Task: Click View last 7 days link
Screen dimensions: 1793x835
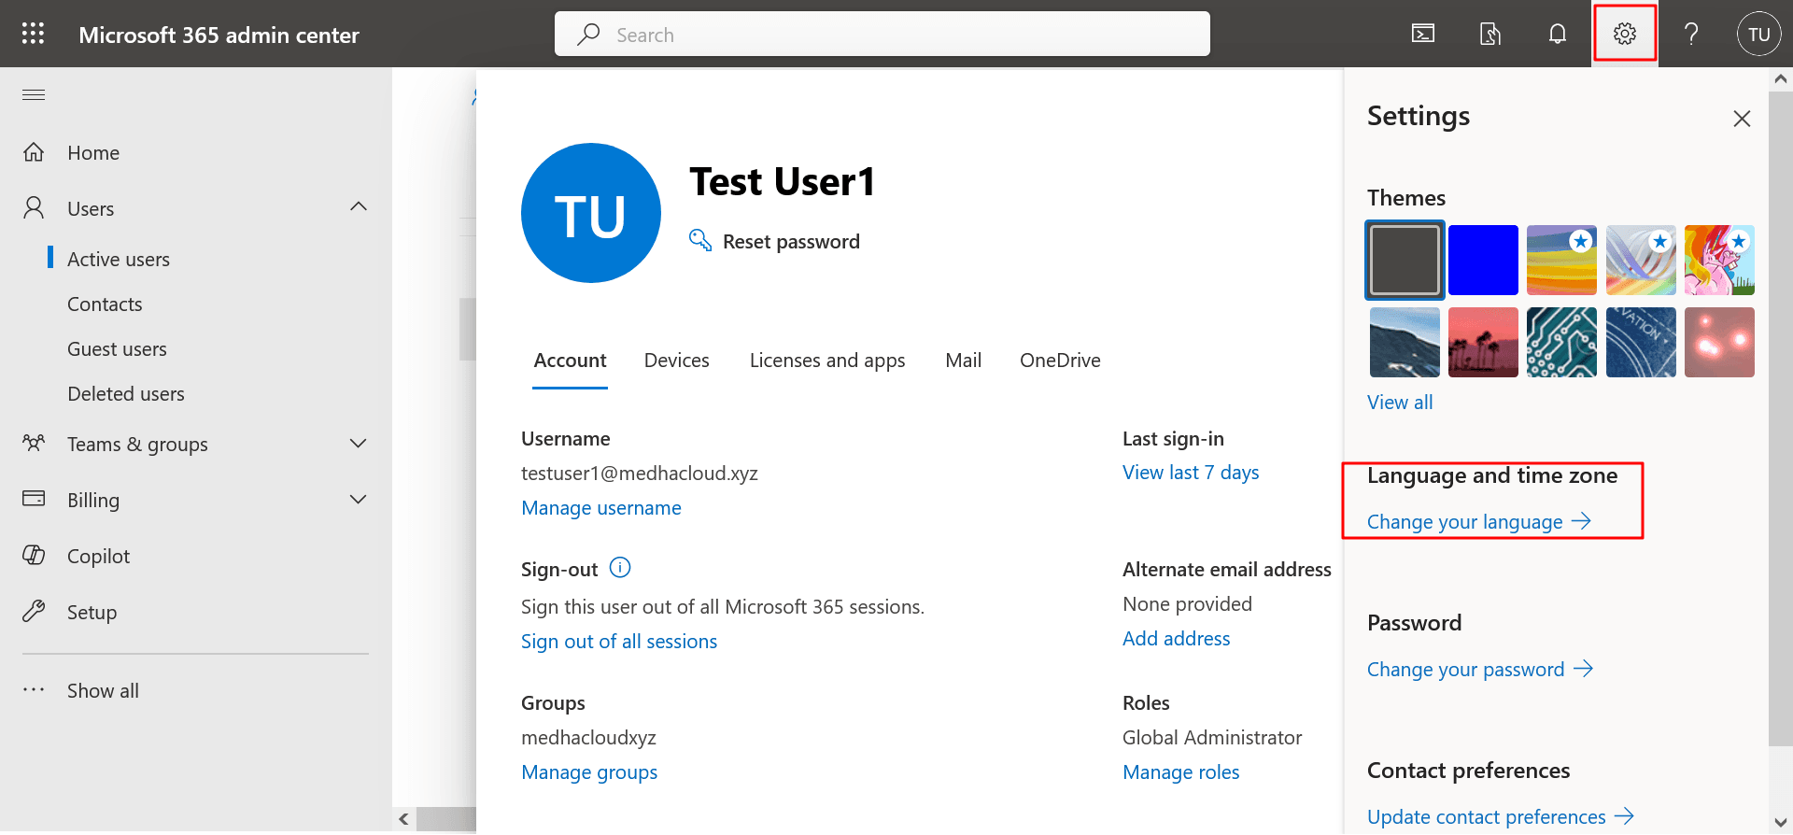Action: 1191,473
